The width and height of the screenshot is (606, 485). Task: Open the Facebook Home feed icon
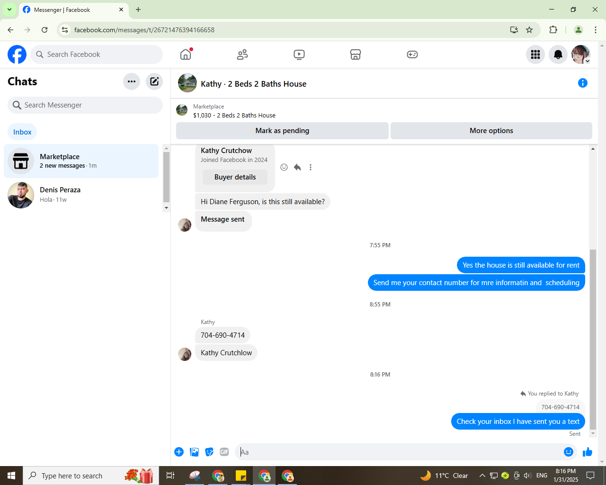click(x=186, y=54)
